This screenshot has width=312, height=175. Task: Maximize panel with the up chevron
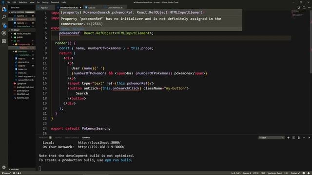tap(304, 138)
